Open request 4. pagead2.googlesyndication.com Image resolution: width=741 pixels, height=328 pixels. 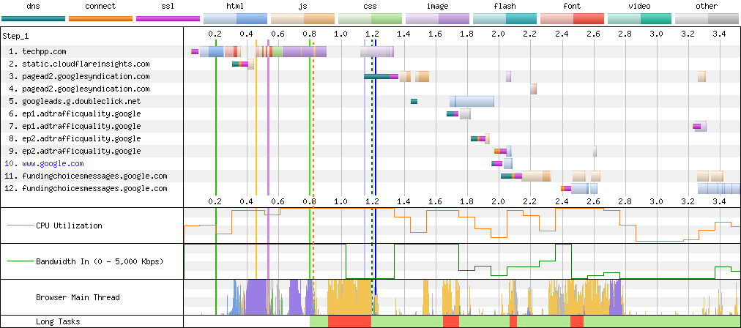[79, 89]
